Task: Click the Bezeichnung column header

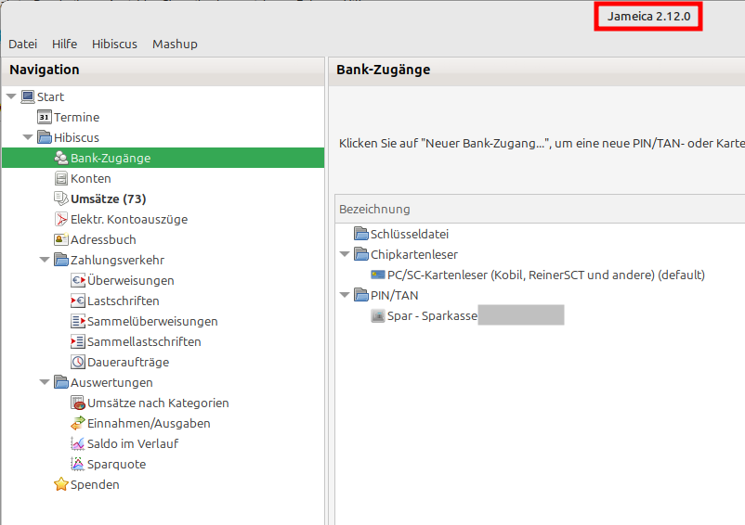Action: (374, 210)
